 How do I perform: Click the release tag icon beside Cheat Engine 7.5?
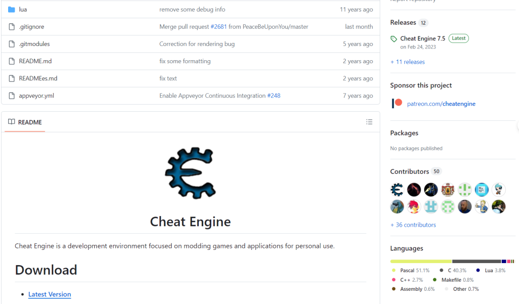point(394,39)
